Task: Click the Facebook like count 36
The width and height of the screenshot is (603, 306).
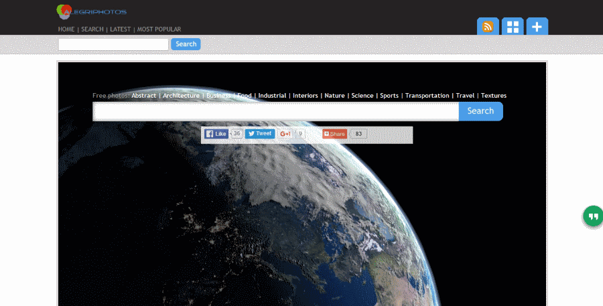Action: click(x=237, y=134)
